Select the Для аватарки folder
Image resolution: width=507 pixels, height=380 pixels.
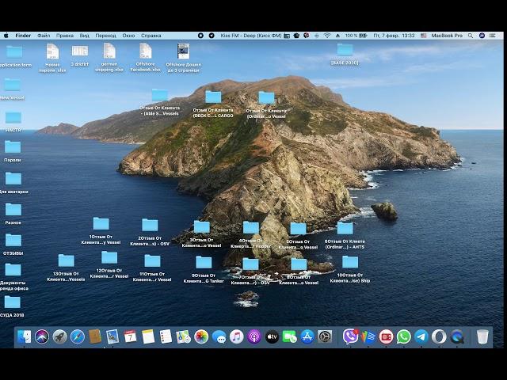pos(13,183)
